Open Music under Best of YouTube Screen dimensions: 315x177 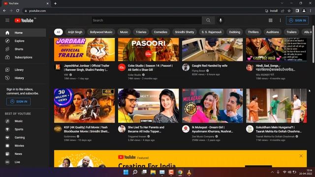(23, 121)
